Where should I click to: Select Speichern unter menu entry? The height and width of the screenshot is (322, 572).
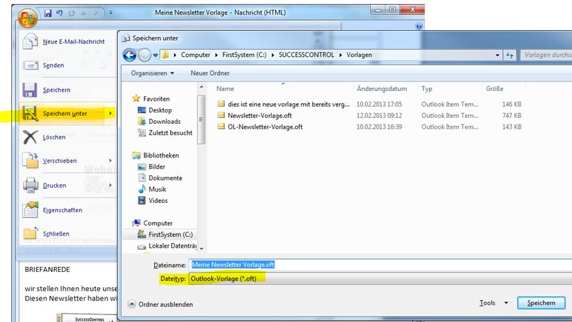(65, 114)
